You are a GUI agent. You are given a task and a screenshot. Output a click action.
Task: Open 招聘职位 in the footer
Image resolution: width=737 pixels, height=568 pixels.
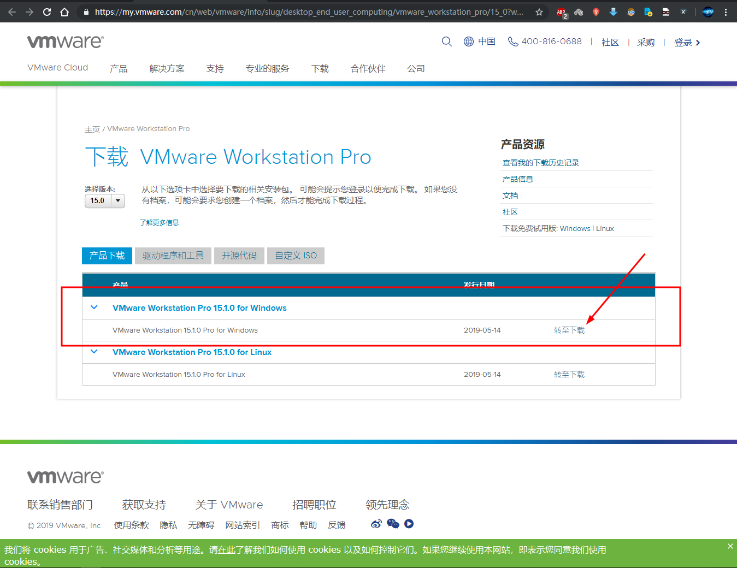coord(314,505)
